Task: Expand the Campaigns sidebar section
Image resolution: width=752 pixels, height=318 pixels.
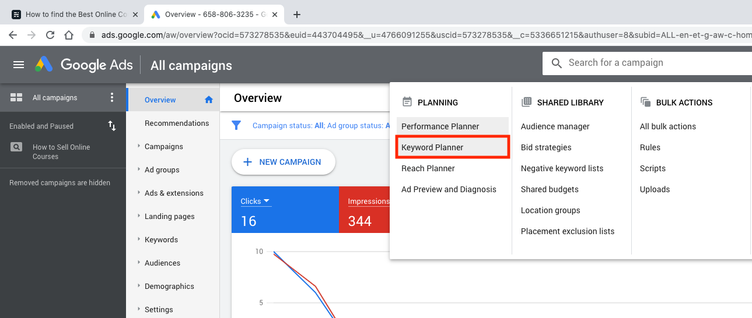Action: click(139, 146)
